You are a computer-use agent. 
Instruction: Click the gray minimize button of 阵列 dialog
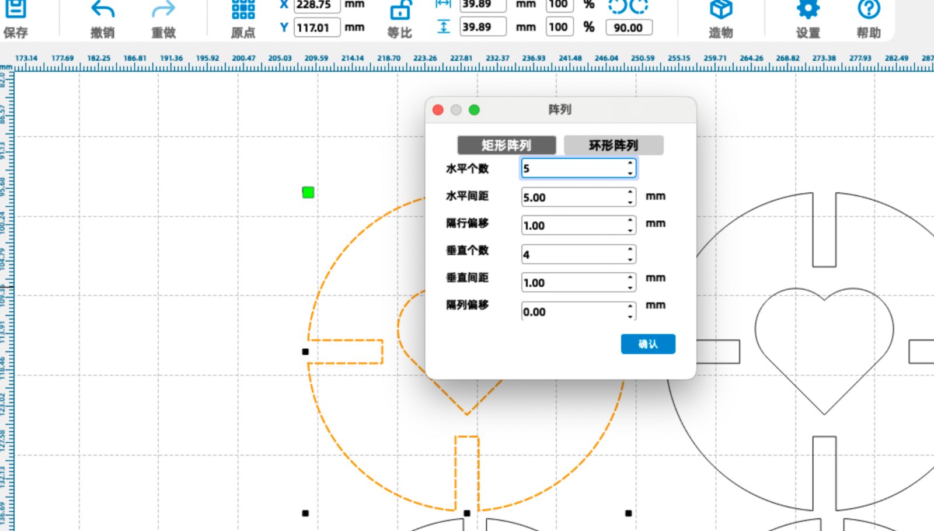456,110
